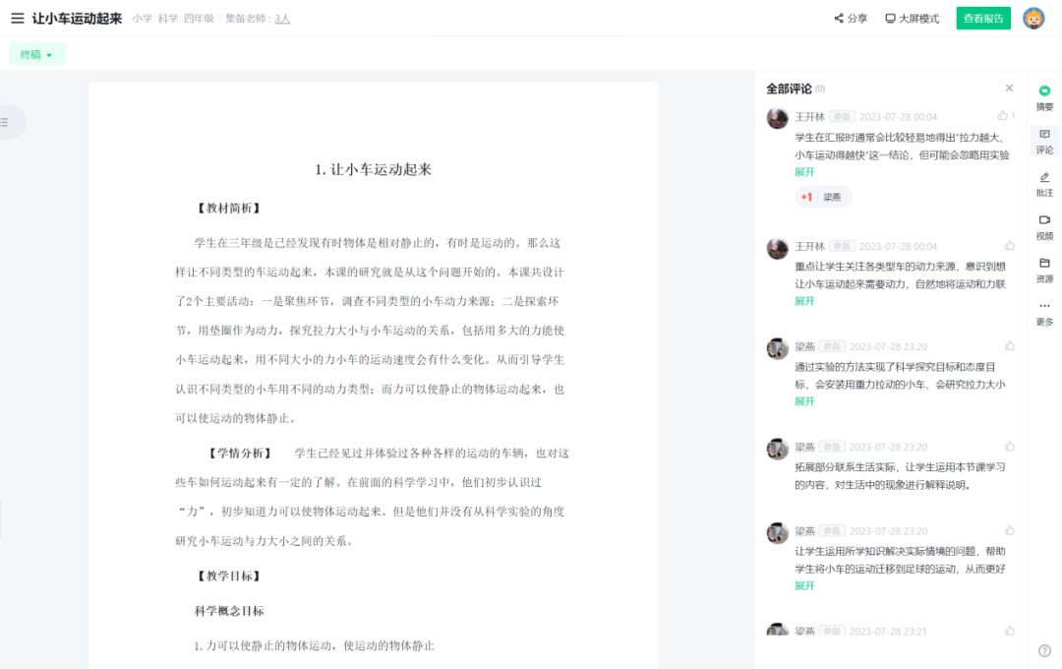Image resolution: width=1062 pixels, height=669 pixels.
Task: Expand 王开林's first comment via 展开
Action: [804, 172]
